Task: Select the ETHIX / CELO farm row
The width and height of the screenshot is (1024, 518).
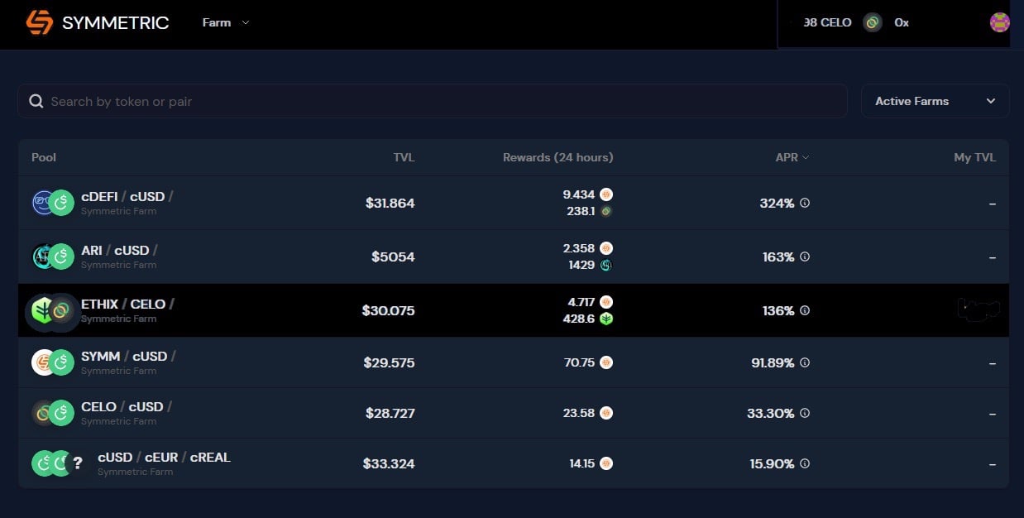Action: click(513, 310)
